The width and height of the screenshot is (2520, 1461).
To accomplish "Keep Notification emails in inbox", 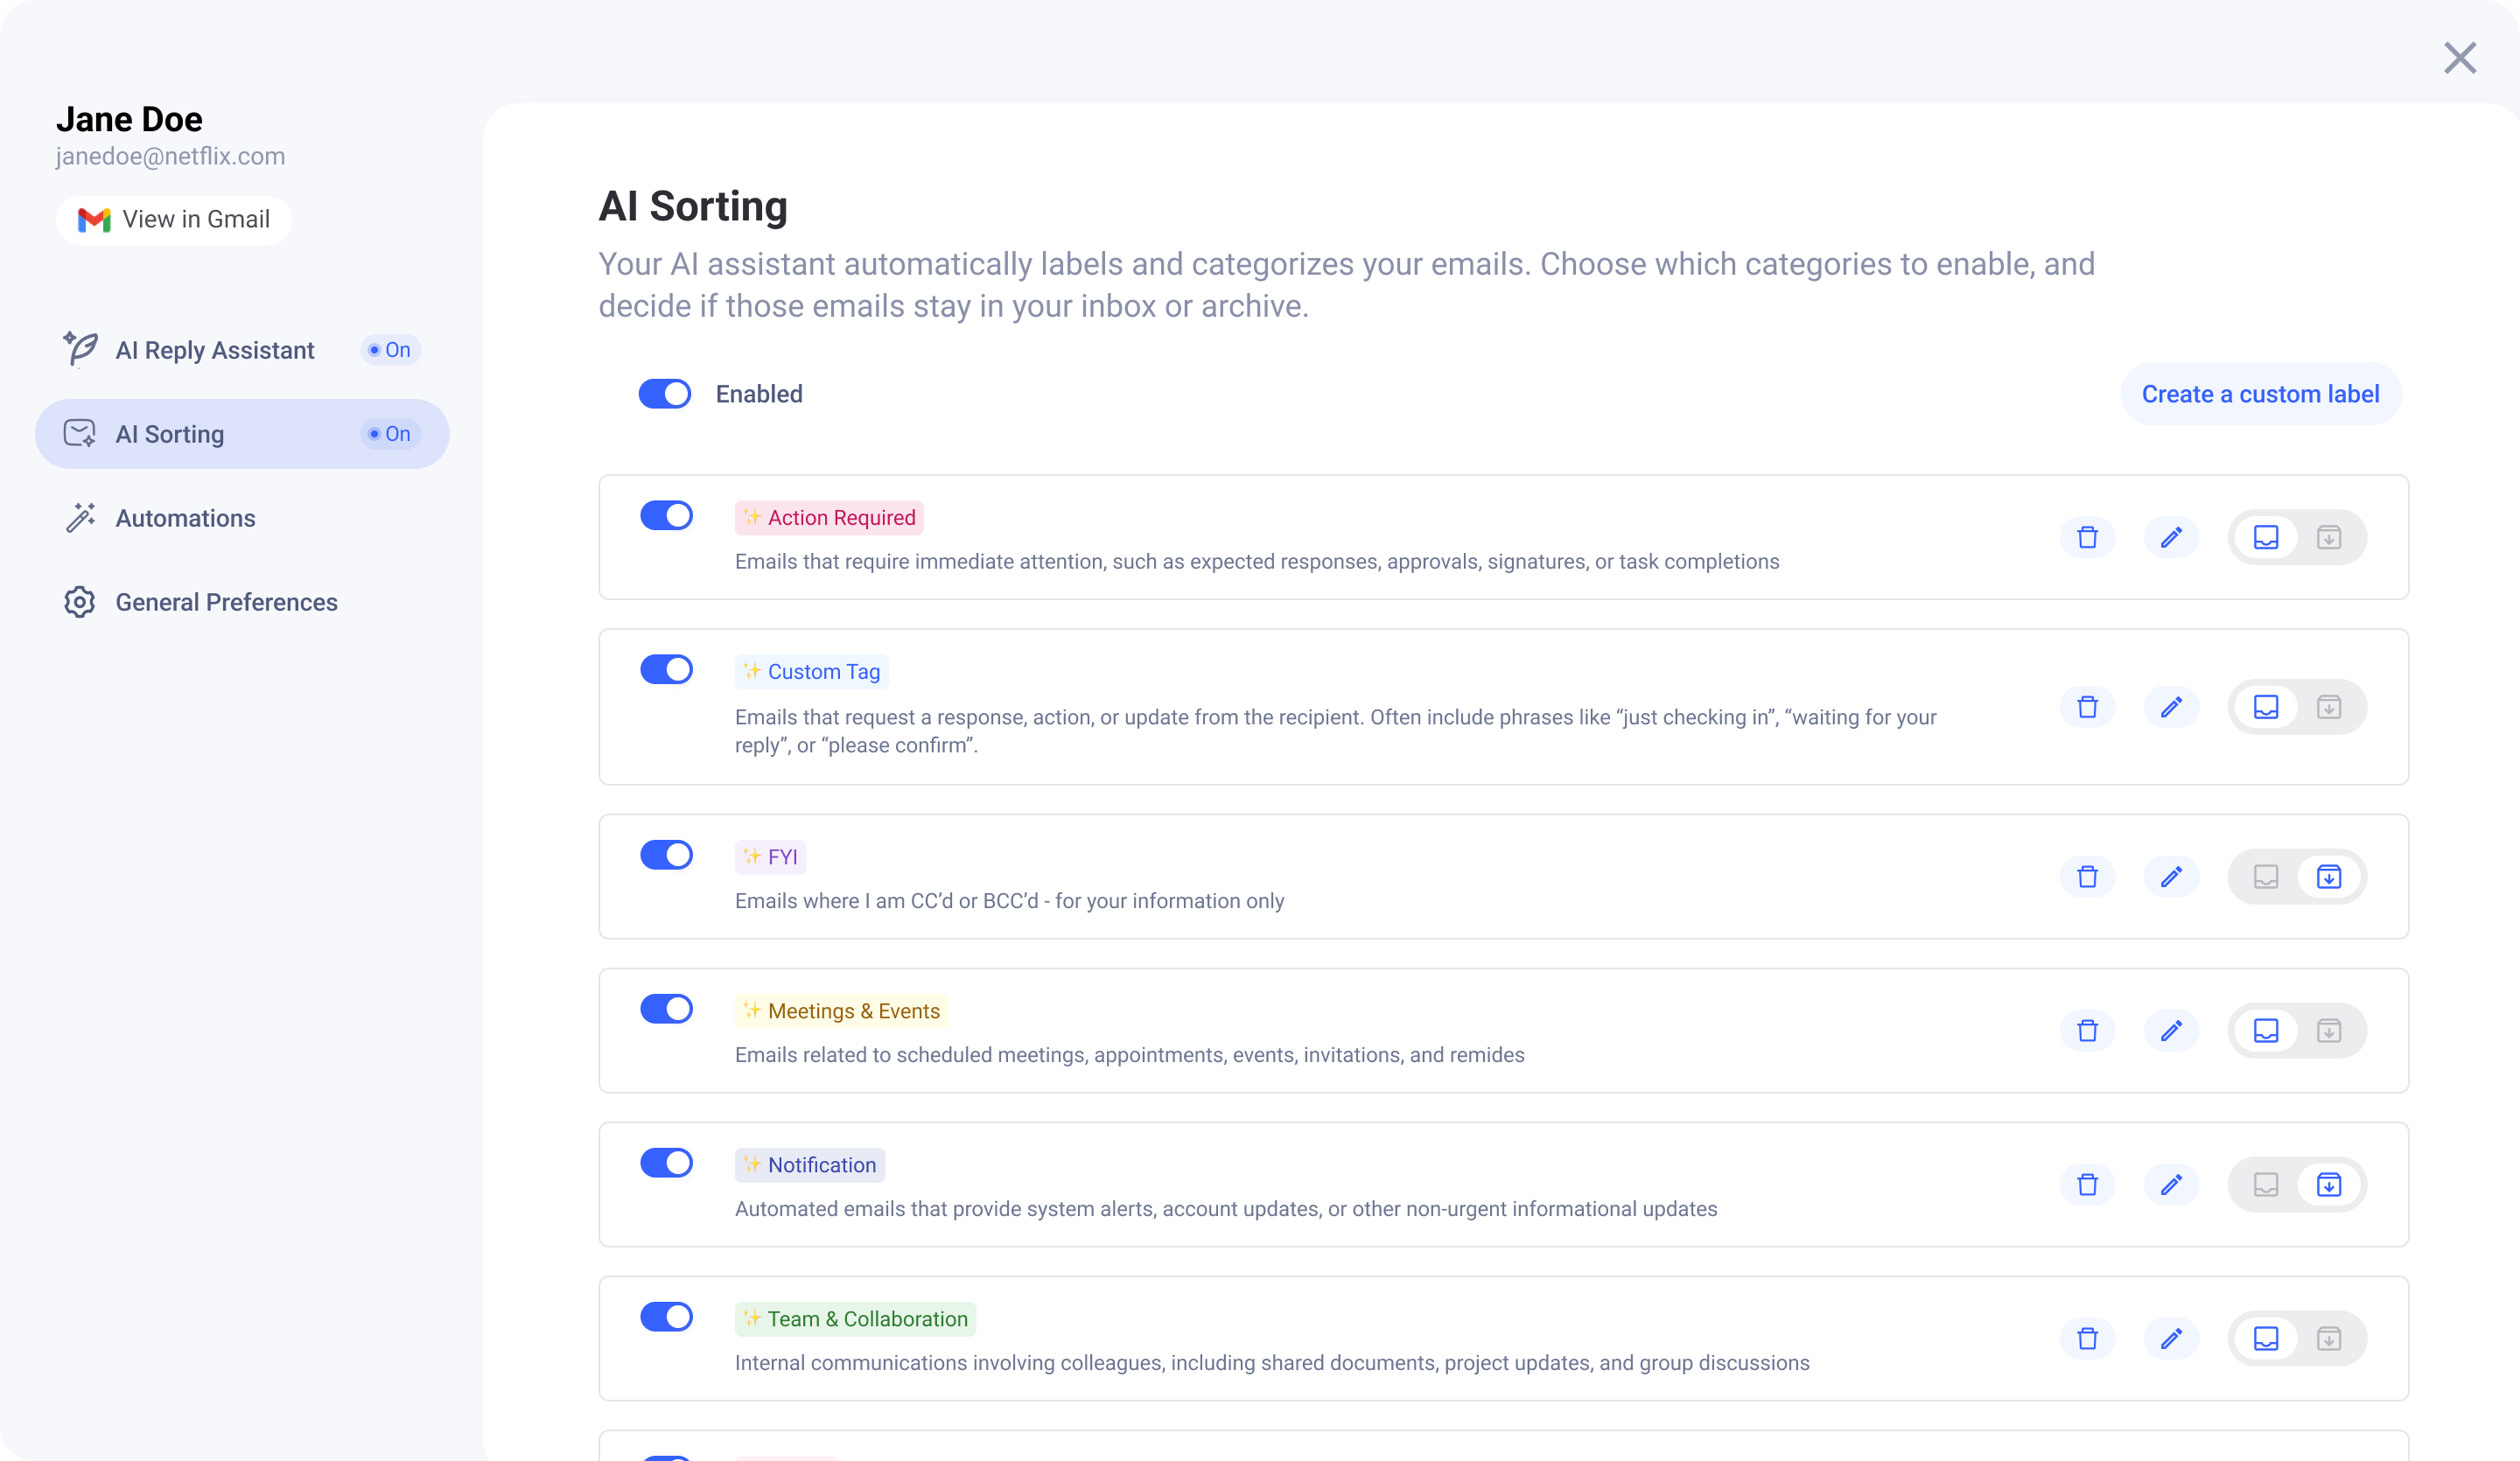I will click(x=2265, y=1185).
